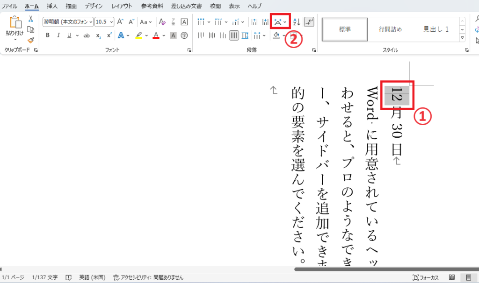The image size is (479, 283).
Task: Expand the styles gallery More button
Action: [x=462, y=37]
